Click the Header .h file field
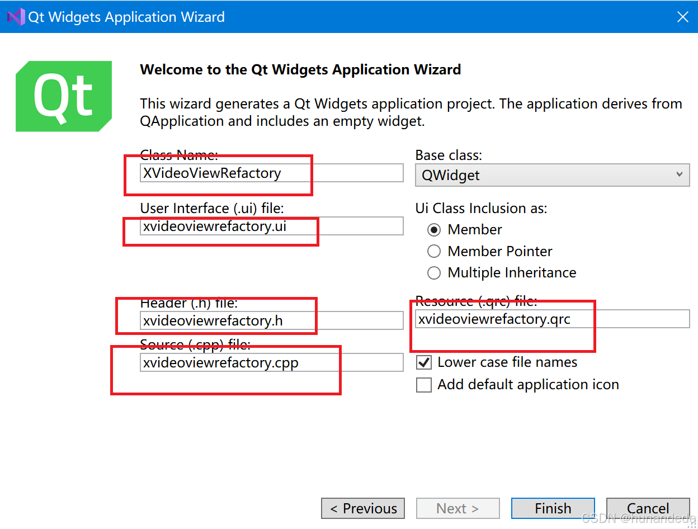 pos(271,320)
